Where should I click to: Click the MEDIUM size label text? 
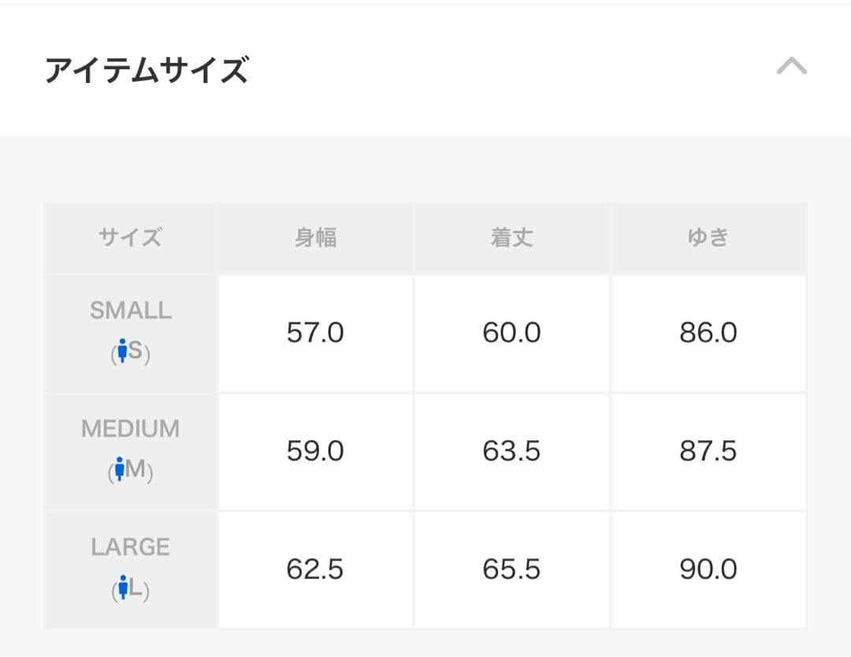coord(131,429)
